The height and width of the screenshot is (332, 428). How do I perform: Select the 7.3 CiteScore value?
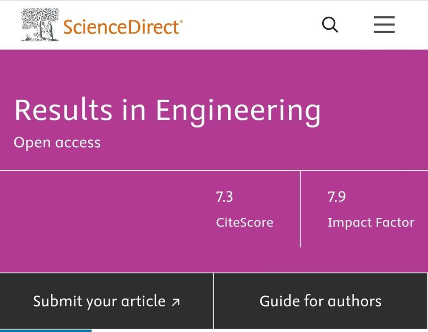coord(224,197)
